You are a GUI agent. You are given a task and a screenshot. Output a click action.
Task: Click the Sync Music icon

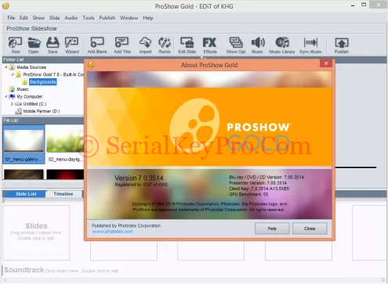(310, 45)
